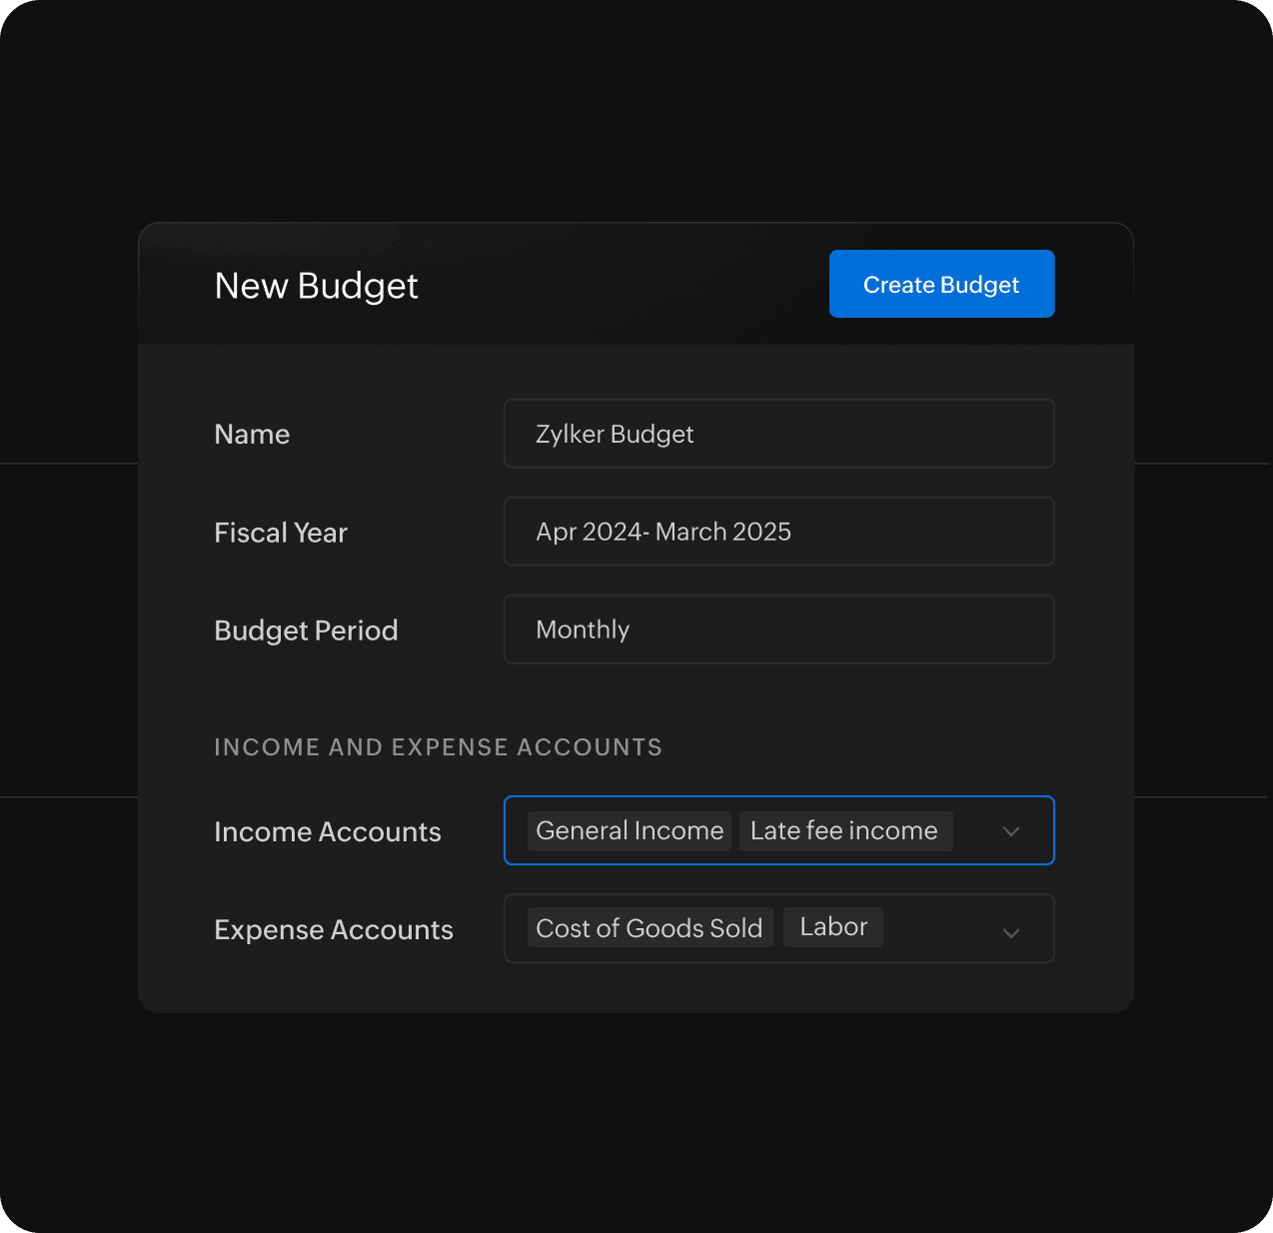Click the New Budget heading
Screen dimensions: 1273x1233
[316, 286]
